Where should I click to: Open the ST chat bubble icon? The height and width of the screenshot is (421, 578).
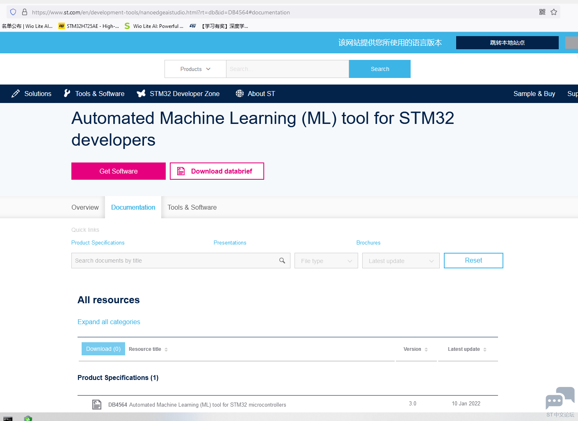click(560, 398)
